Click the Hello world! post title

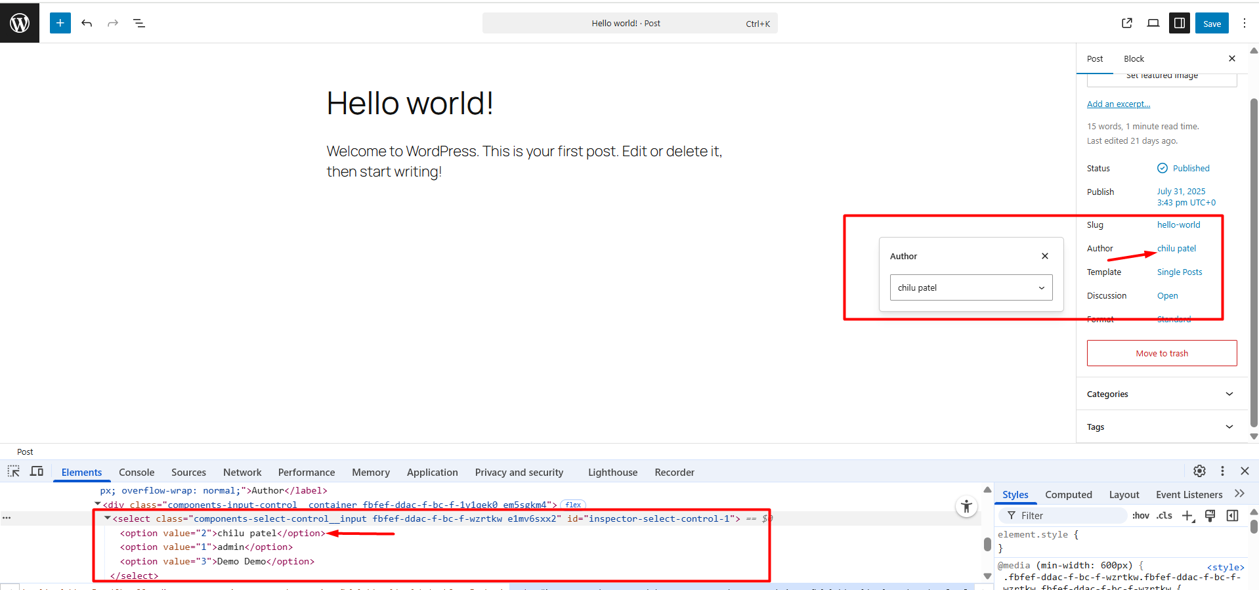(x=410, y=104)
